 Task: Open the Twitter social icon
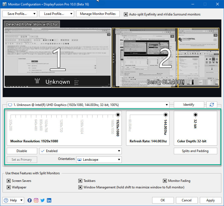(x=42, y=200)
